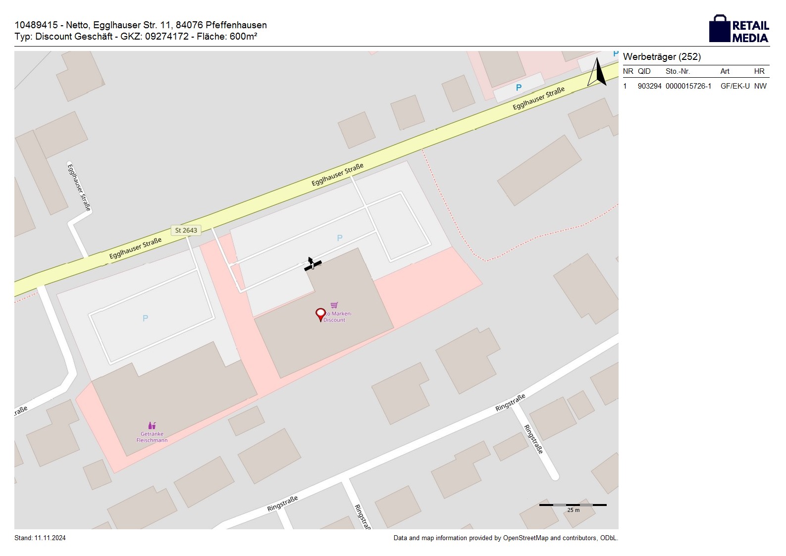Click the Art column header

click(x=725, y=71)
